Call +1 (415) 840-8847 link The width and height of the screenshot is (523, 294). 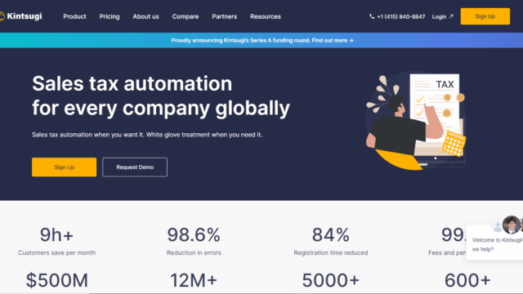[401, 16]
